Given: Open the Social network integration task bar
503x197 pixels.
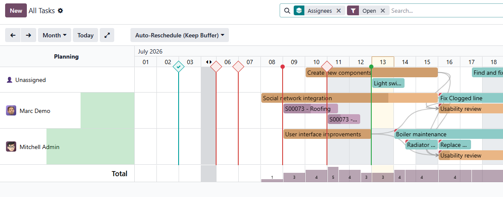Looking at the screenshot, I should coord(350,98).
